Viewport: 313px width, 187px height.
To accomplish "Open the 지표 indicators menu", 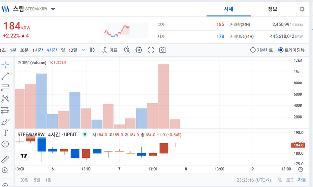I will 110,50.
